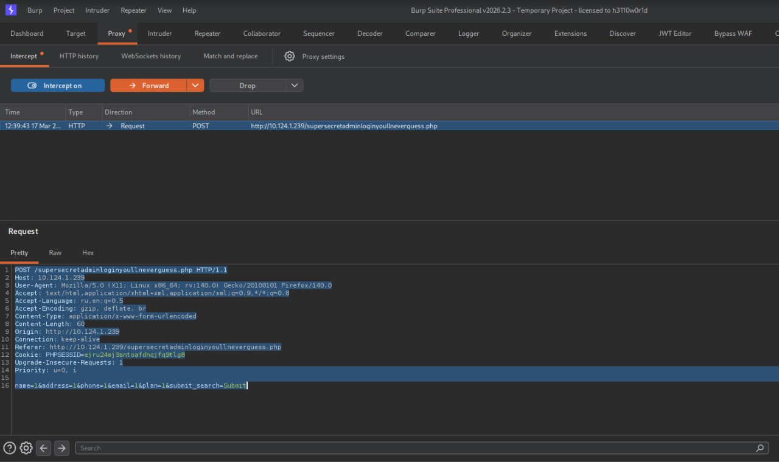779x462 pixels.
Task: Expand the Drop button dropdown arrow
Action: point(295,86)
